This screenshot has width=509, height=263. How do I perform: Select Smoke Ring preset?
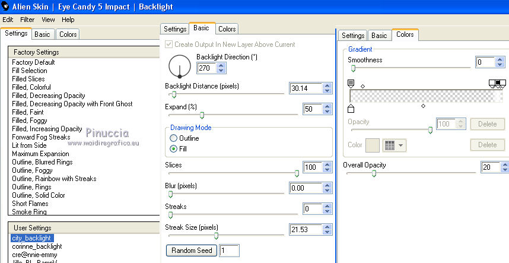[29, 212]
